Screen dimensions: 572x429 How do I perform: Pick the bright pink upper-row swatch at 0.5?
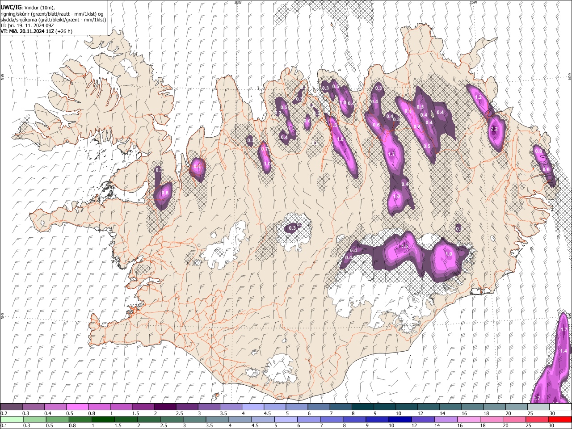coord(77,407)
